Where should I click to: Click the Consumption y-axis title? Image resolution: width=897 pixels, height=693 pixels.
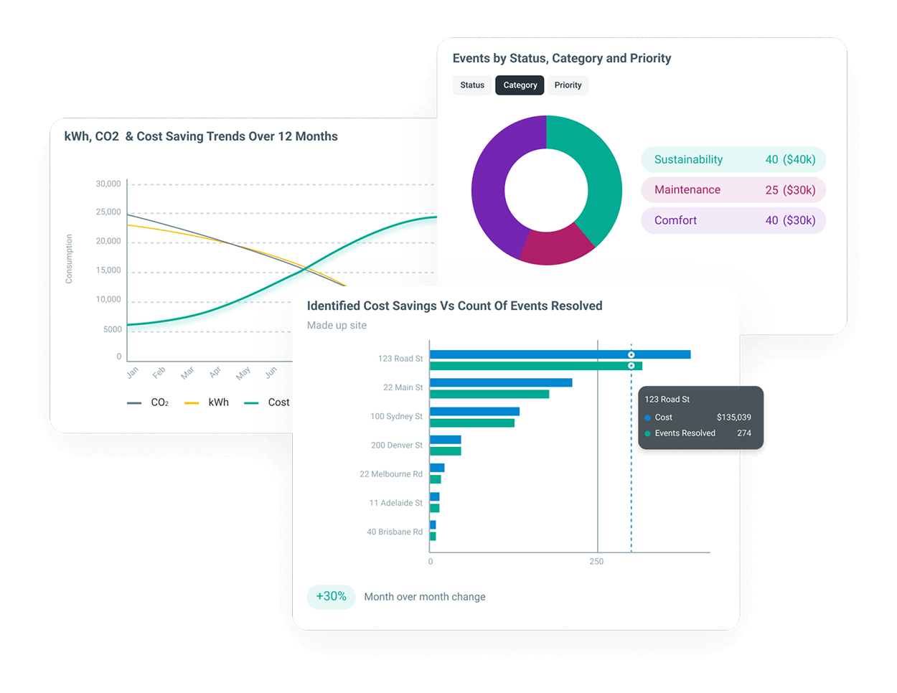pos(70,259)
